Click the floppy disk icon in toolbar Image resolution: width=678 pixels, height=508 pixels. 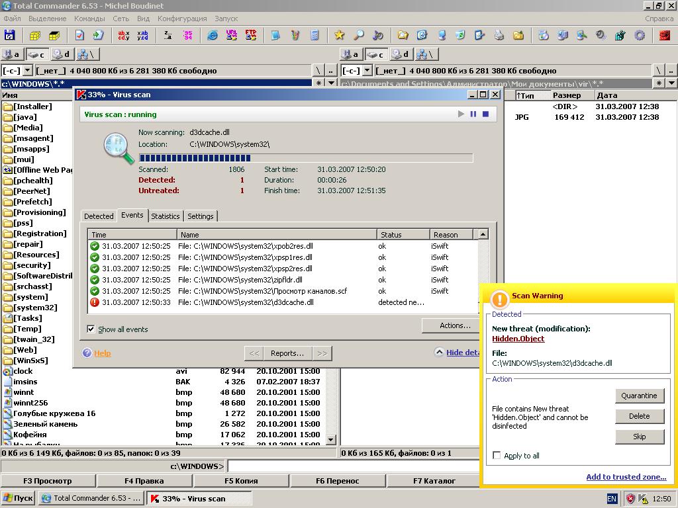click(x=9, y=35)
